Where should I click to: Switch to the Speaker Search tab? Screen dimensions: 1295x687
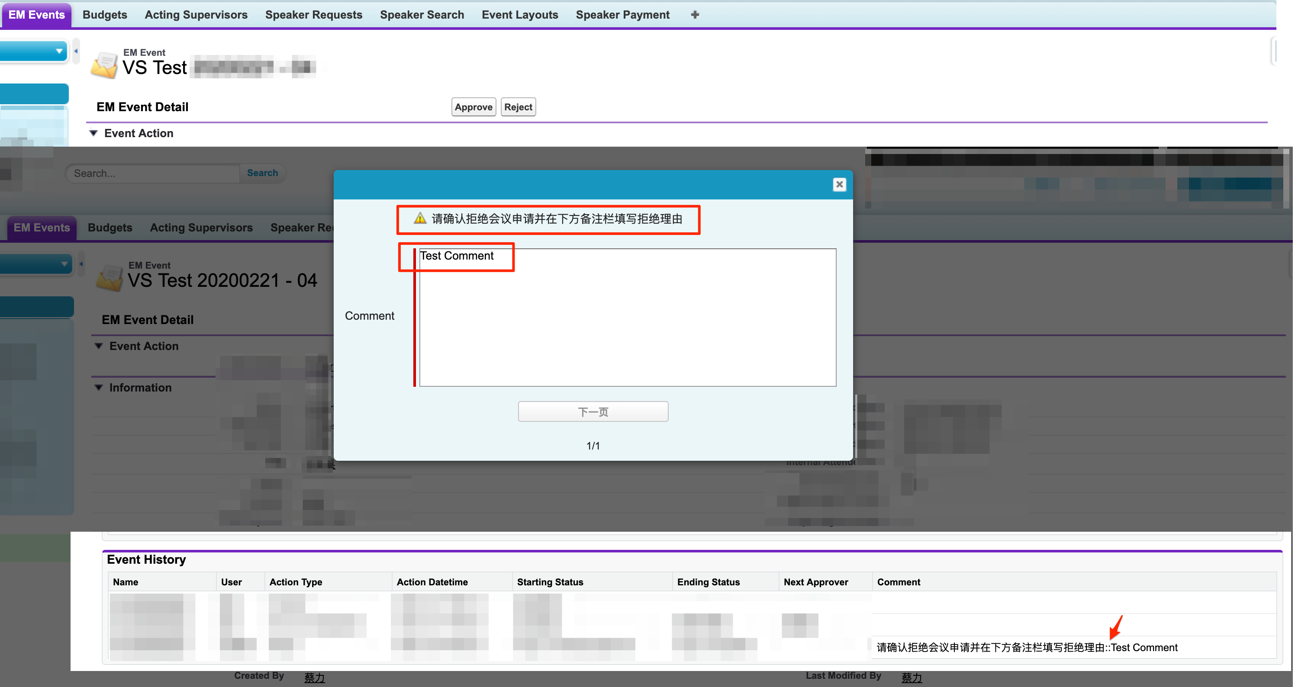tap(422, 15)
